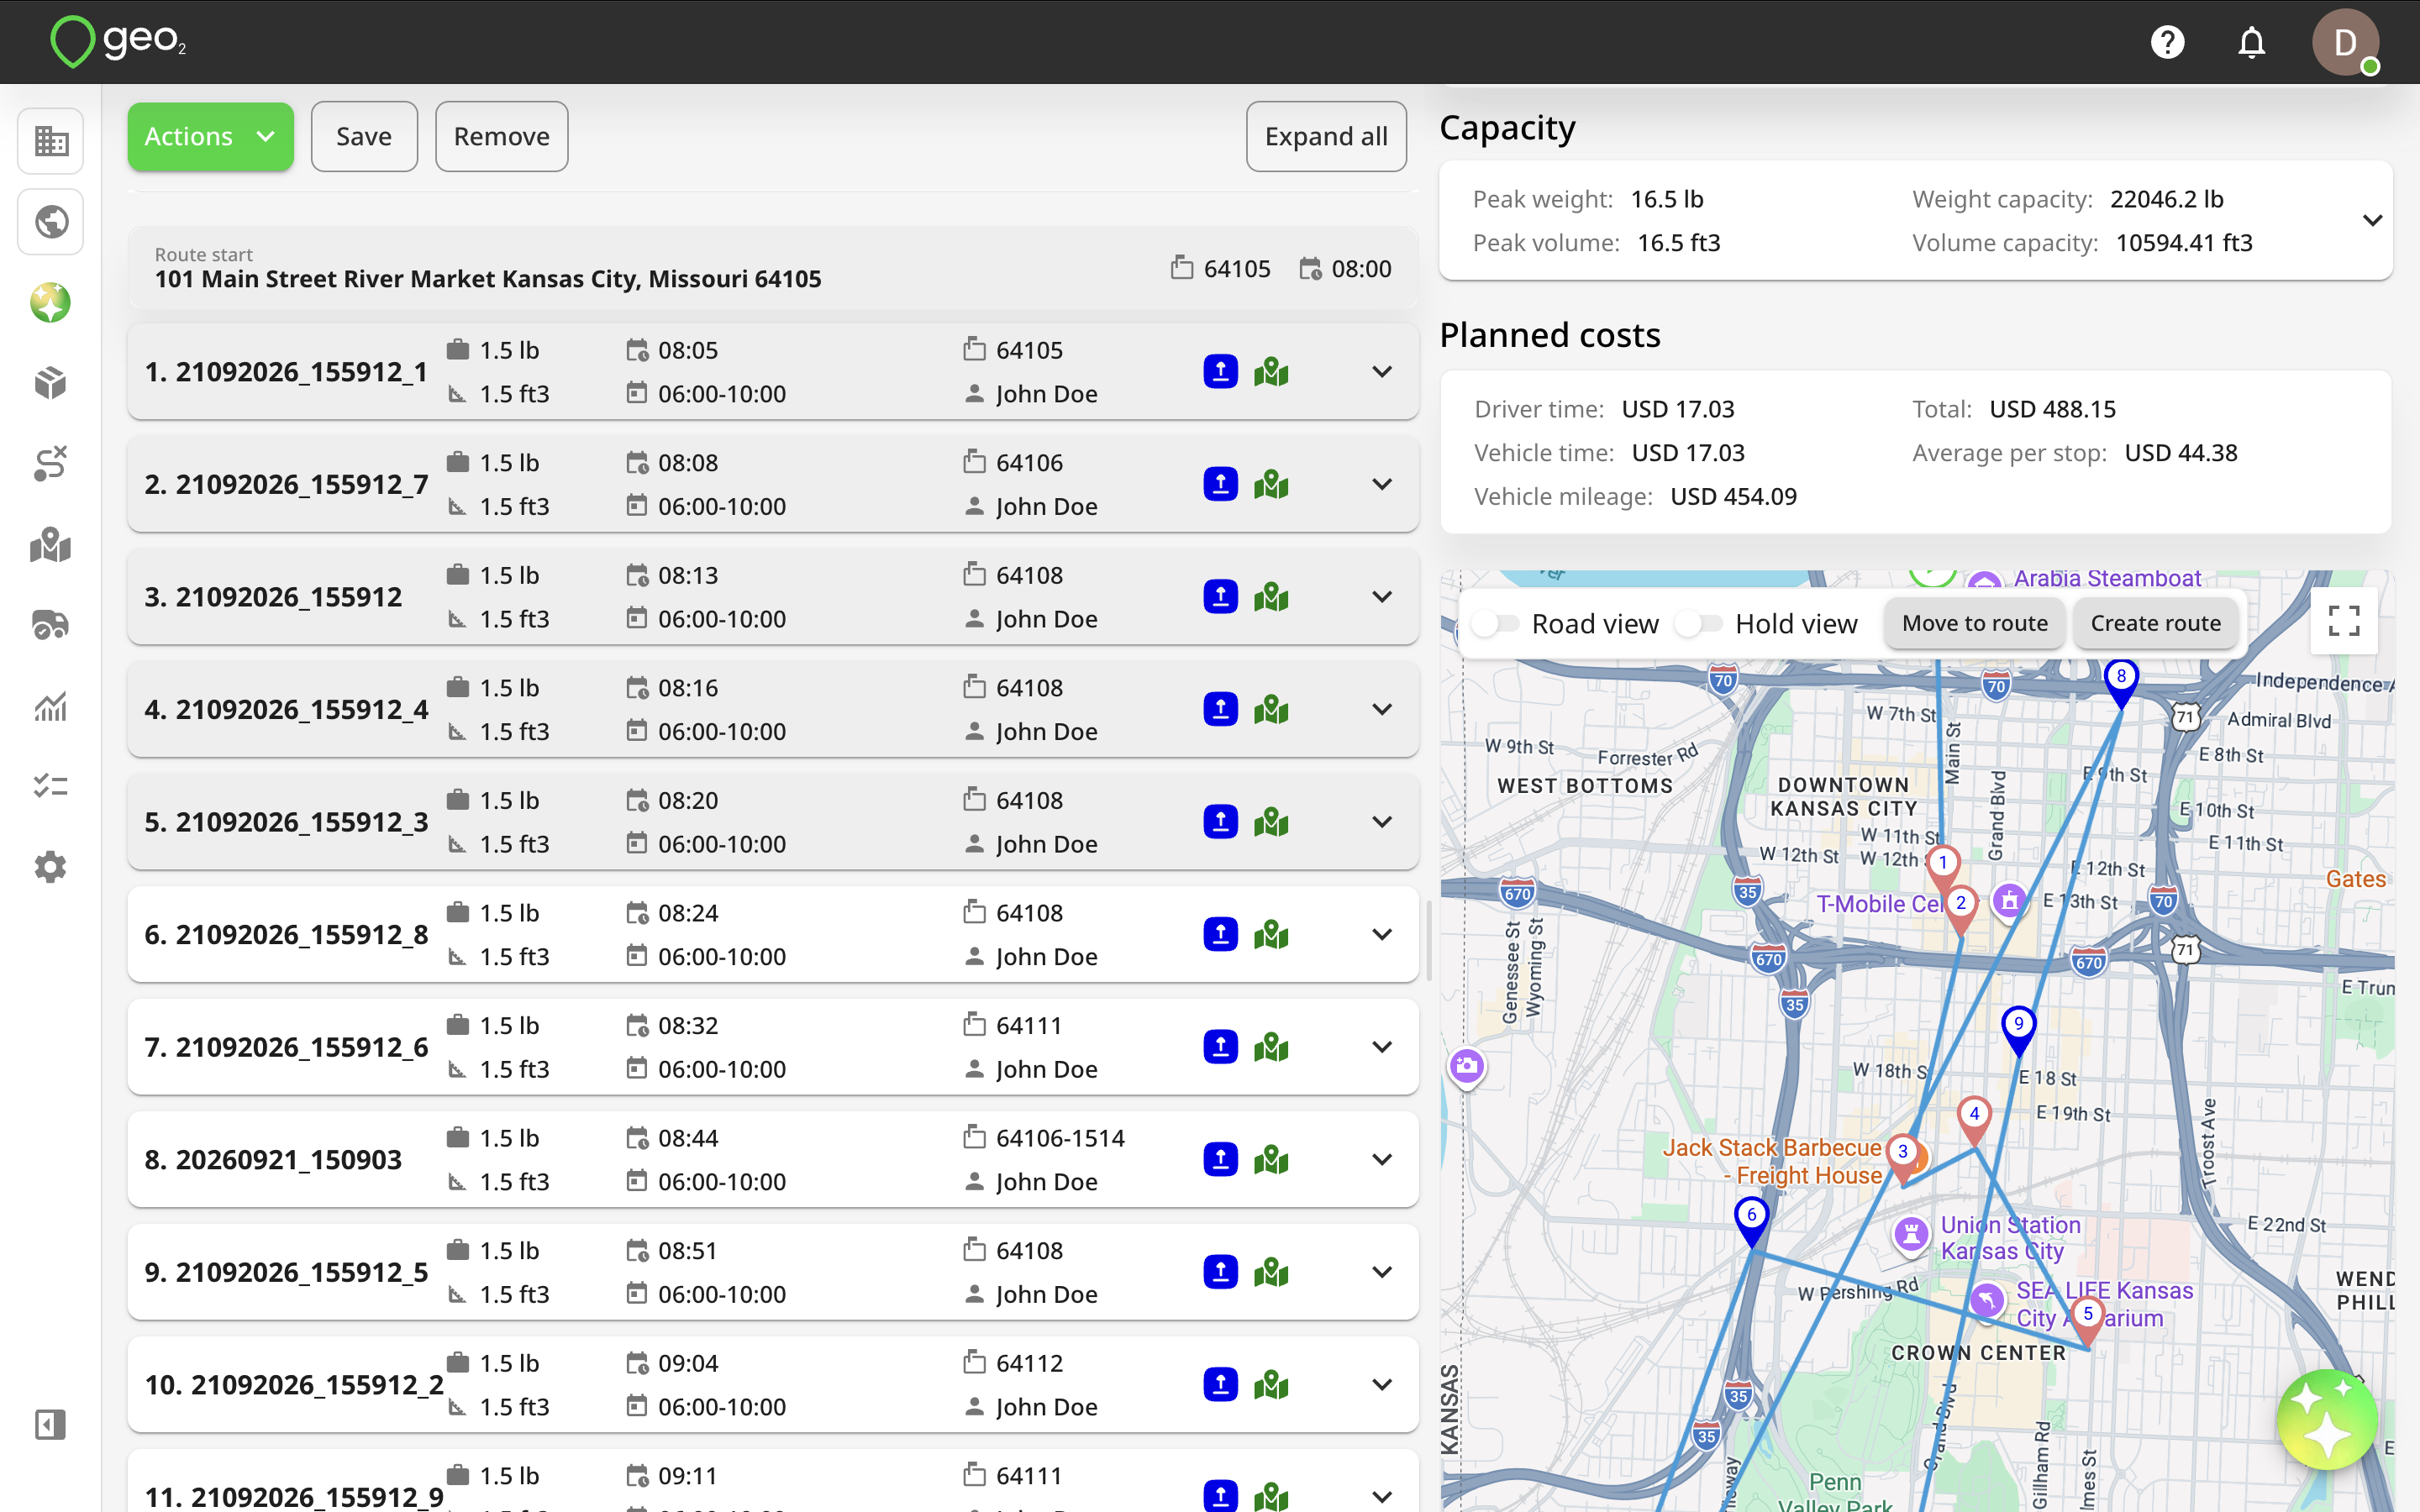Expand stop 4. 21092026_155912_4 row

click(x=1382, y=709)
